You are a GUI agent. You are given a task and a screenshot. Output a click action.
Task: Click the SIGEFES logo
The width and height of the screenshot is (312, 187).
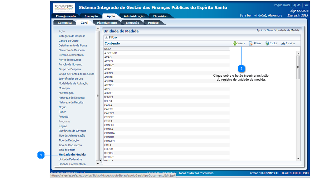[x=64, y=7]
